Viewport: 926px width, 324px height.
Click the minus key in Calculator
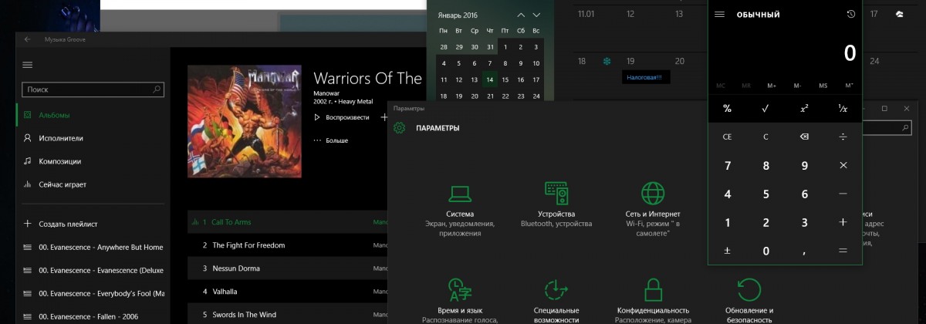(x=843, y=194)
